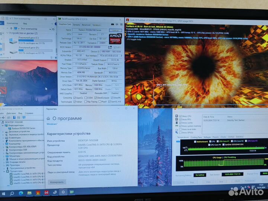Click the taskbar search magnifier icon

[12, 194]
